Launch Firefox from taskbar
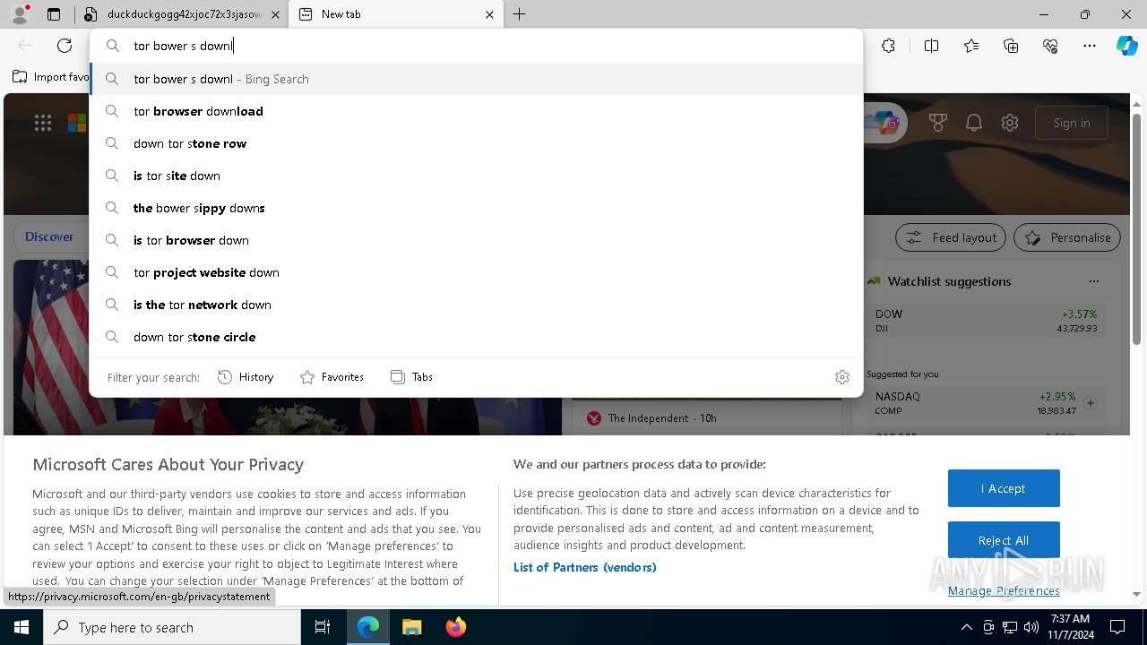Image resolution: width=1147 pixels, height=645 pixels. pyautogui.click(x=455, y=627)
